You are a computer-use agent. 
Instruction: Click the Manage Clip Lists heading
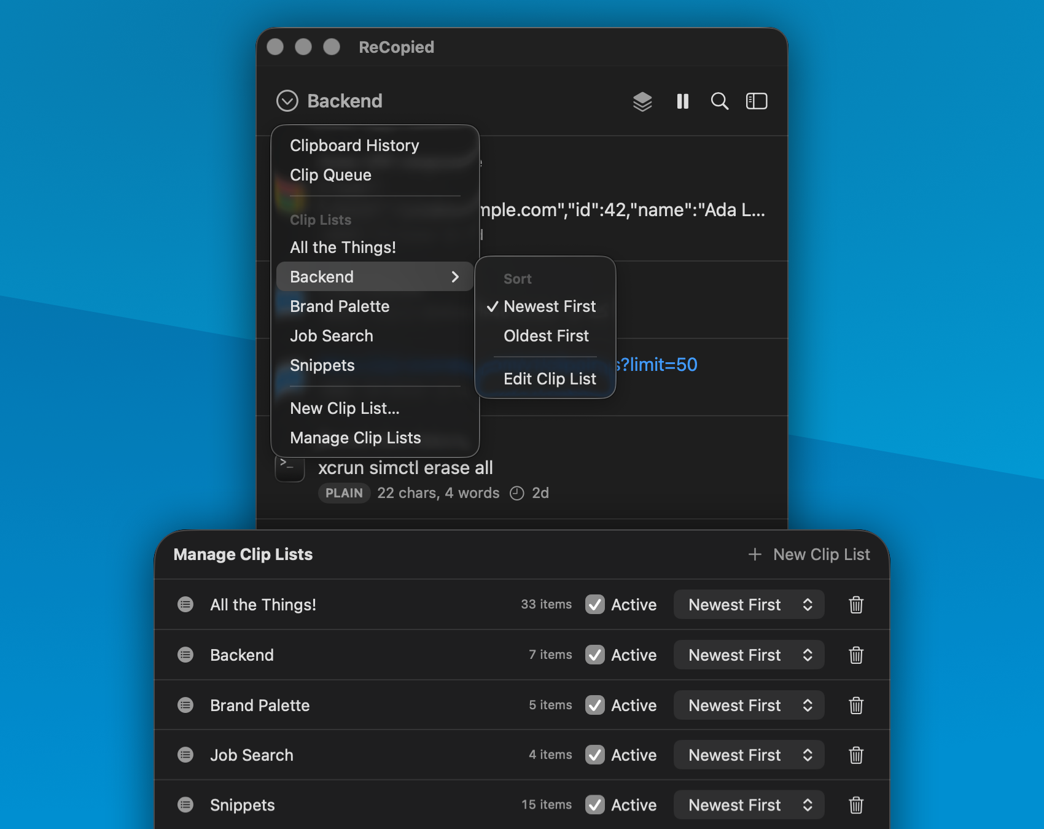[x=243, y=555]
